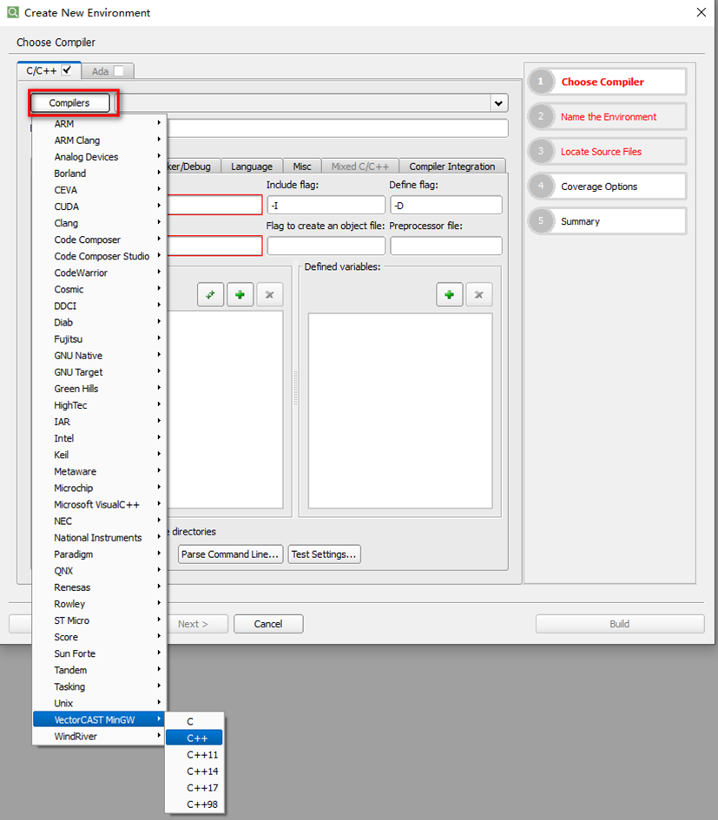Open the Tasking submenu
718x820 pixels.
100,686
